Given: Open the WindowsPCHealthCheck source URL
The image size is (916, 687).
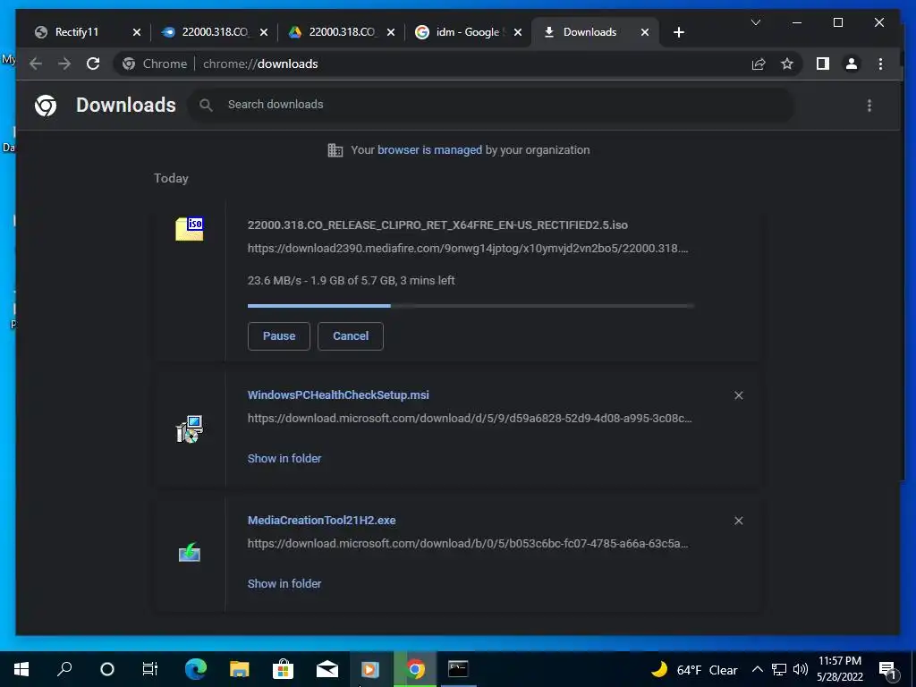Looking at the screenshot, I should pos(470,419).
